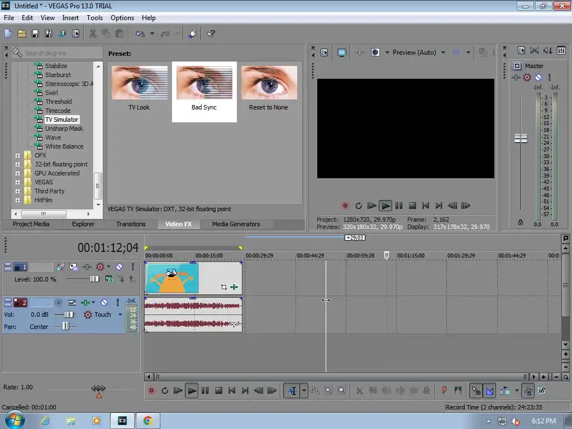Toggle Auto Crossfades button
This screenshot has height=429, width=572.
click(489, 390)
